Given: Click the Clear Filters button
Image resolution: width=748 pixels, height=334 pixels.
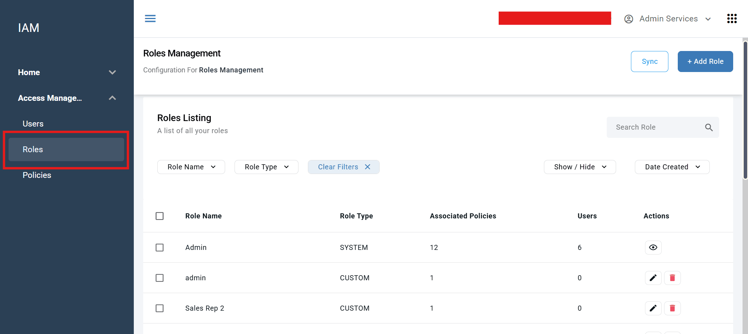Looking at the screenshot, I should pyautogui.click(x=343, y=167).
